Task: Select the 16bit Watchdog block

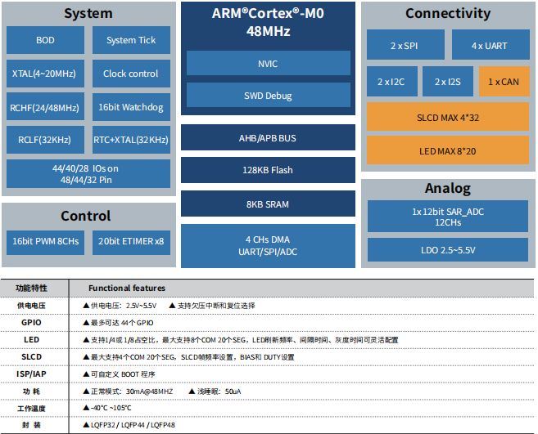Action: [131, 107]
